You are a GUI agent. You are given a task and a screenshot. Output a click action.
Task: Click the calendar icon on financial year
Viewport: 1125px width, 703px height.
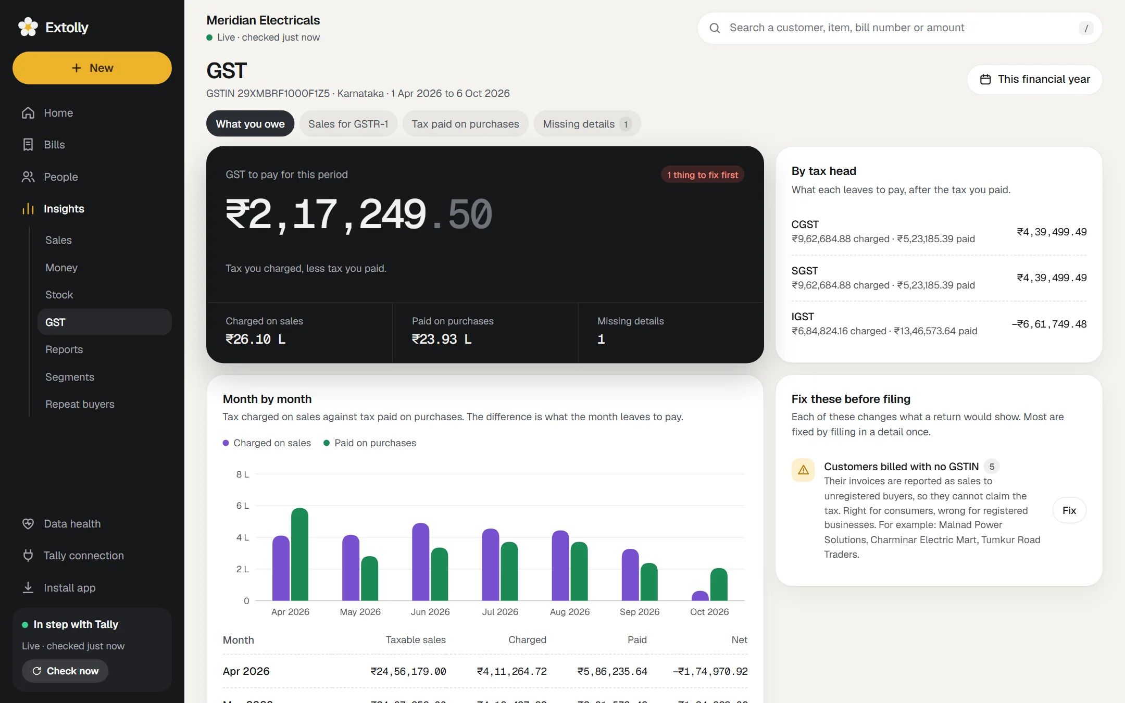985,79
